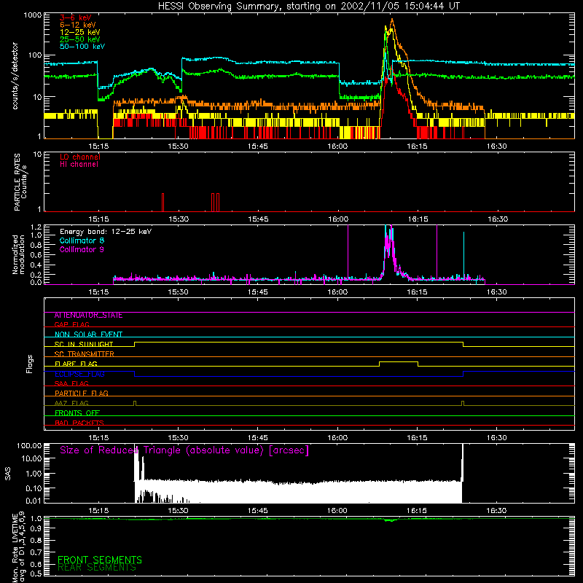Click the SC_IN_SUNLIGHT flag label
This screenshot has height=583, width=583.
click(x=84, y=344)
